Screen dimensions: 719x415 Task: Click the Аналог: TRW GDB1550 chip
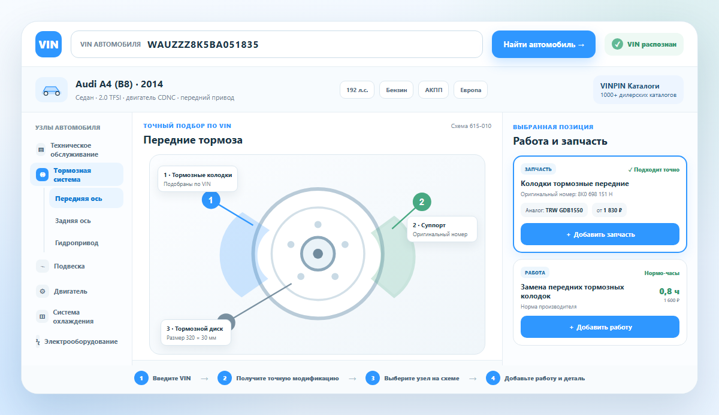tap(554, 210)
